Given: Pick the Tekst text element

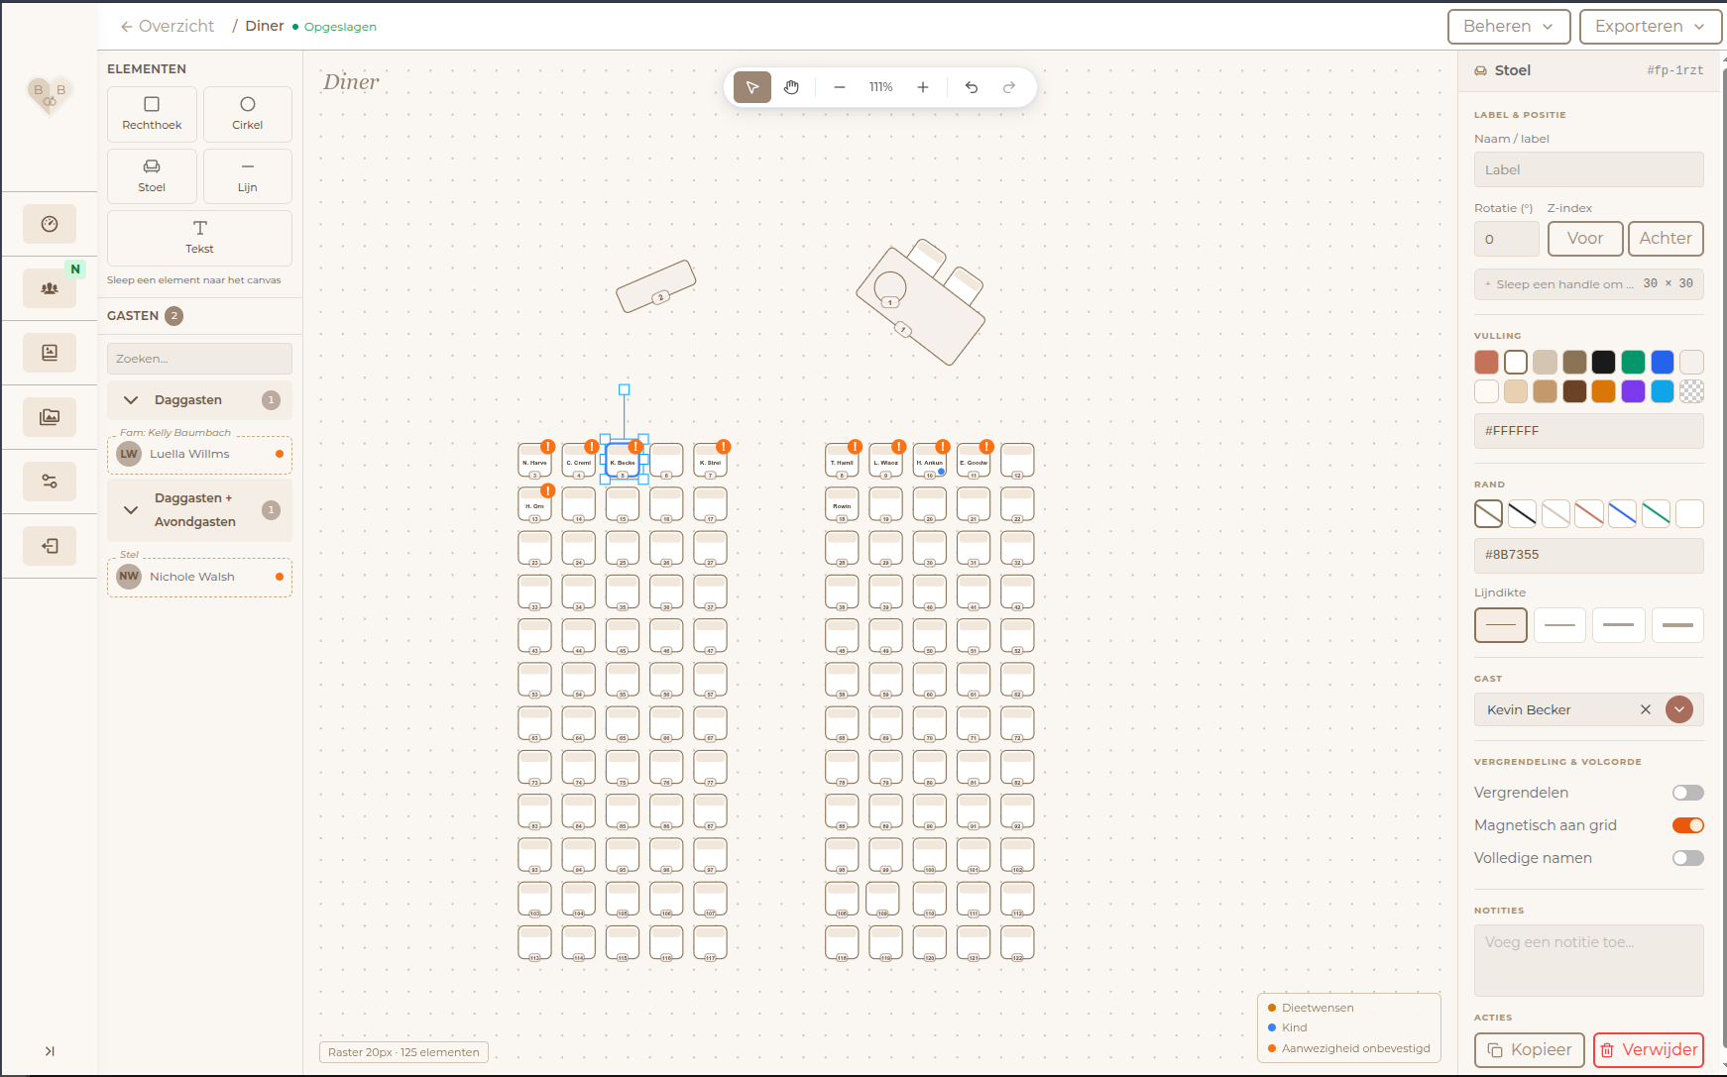Looking at the screenshot, I should coord(199,238).
